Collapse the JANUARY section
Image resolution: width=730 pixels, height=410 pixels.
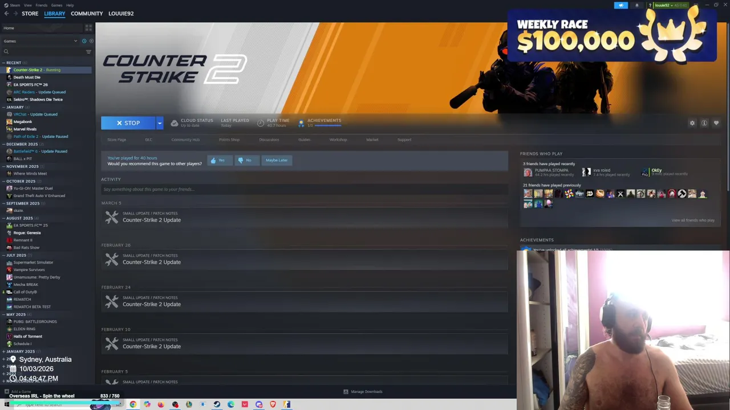coord(3,107)
